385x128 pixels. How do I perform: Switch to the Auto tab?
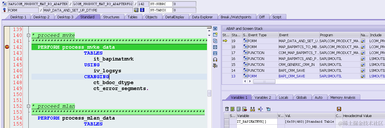[x=319, y=97]
